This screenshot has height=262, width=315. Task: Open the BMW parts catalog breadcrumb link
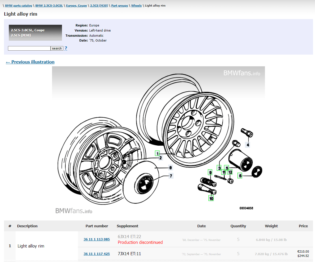pos(18,6)
